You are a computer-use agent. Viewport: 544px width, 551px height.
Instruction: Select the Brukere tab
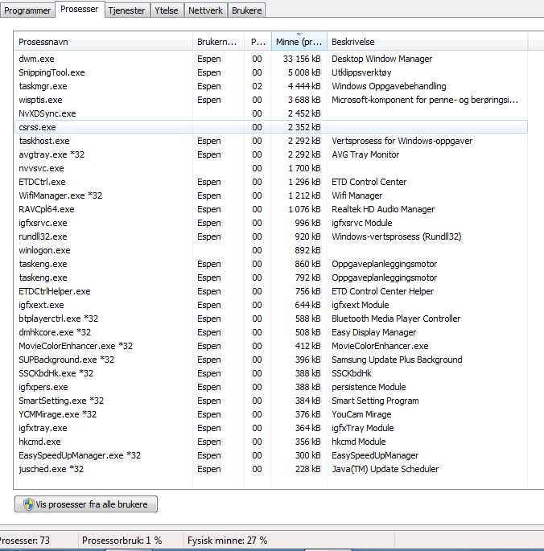tap(246, 10)
